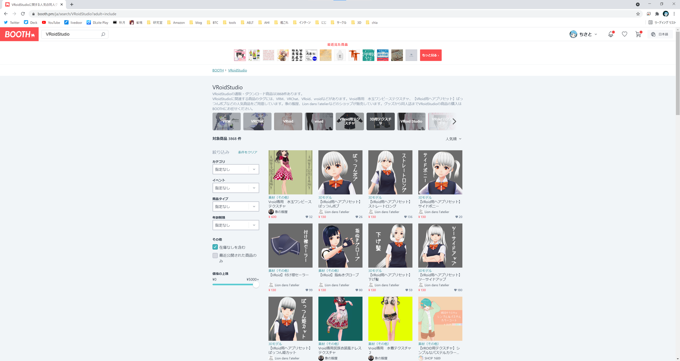This screenshot has width=680, height=361.
Task: Select the VRM tag tile
Action: 227,121
